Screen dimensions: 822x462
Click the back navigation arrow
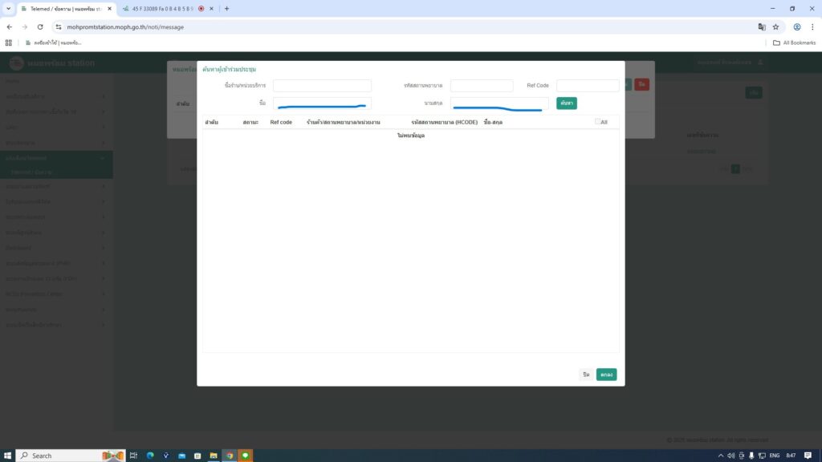pos(10,26)
